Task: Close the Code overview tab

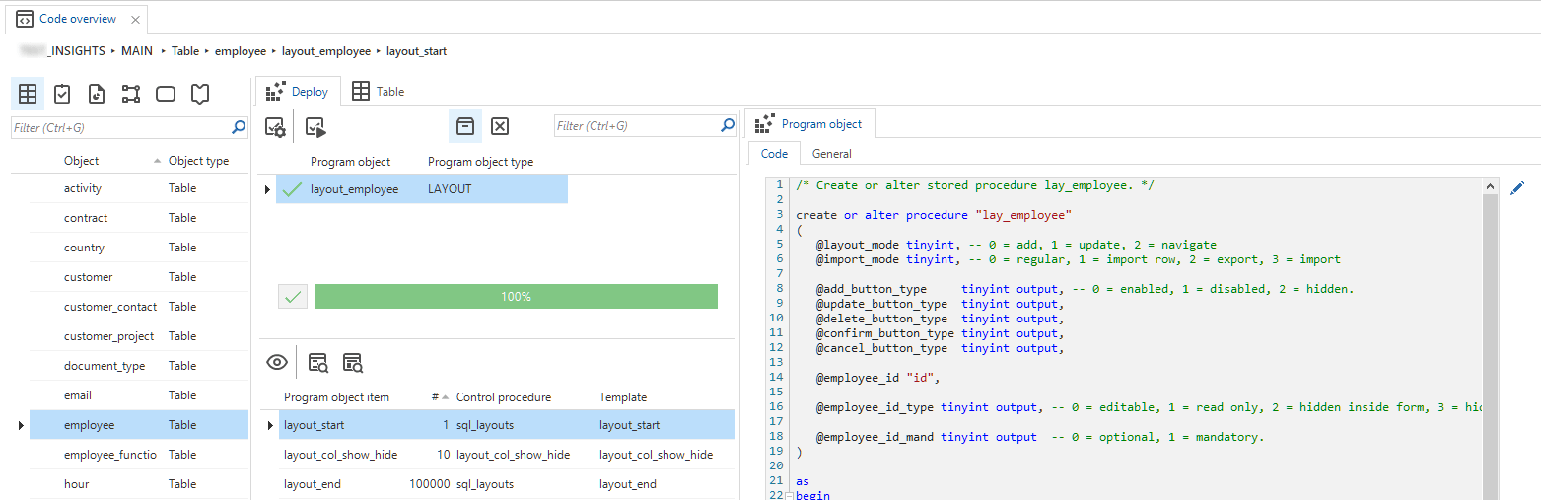Action: pyautogui.click(x=135, y=19)
